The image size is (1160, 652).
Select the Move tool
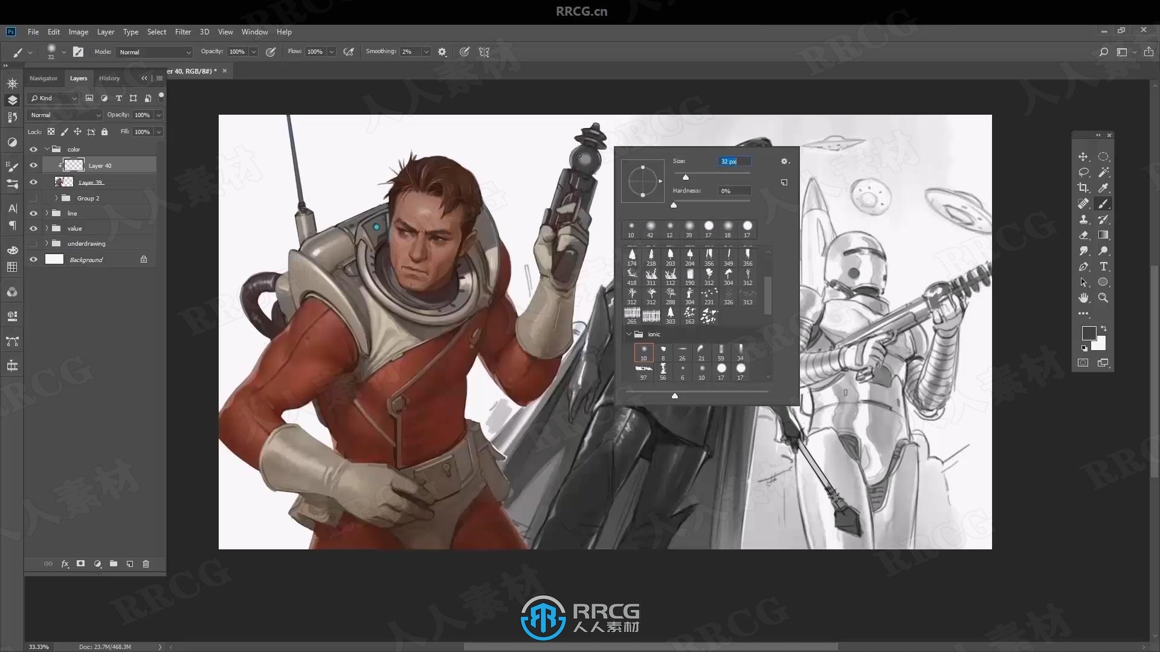click(1083, 157)
